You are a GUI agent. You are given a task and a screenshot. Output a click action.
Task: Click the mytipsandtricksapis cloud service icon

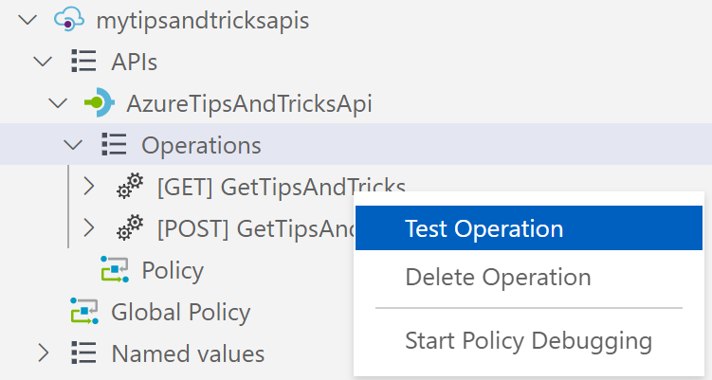click(69, 20)
